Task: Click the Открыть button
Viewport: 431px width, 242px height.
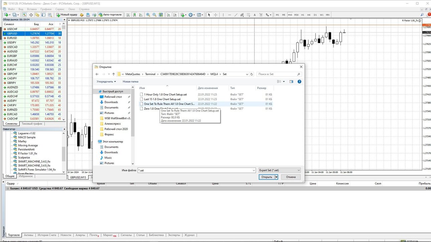Action: tap(267, 177)
